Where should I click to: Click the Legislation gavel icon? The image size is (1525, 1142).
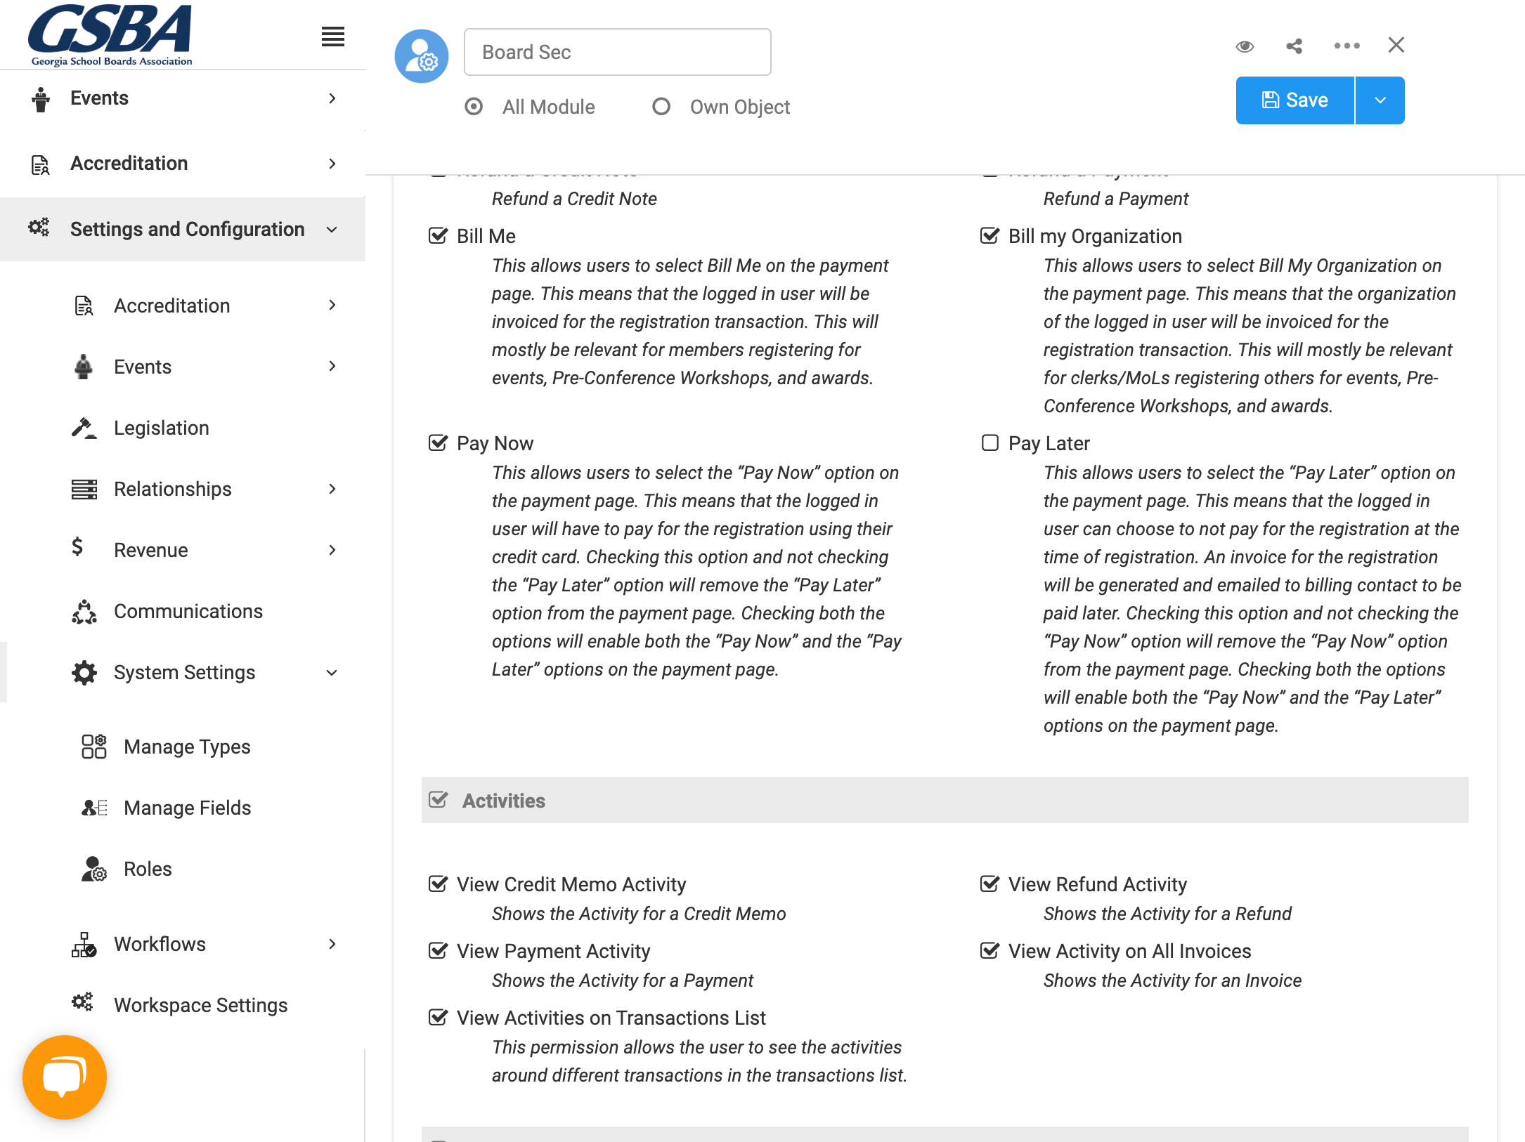click(x=84, y=428)
